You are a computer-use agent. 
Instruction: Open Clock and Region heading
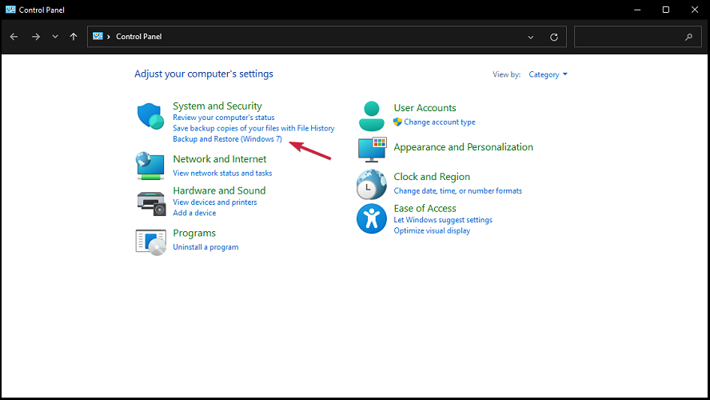click(432, 177)
